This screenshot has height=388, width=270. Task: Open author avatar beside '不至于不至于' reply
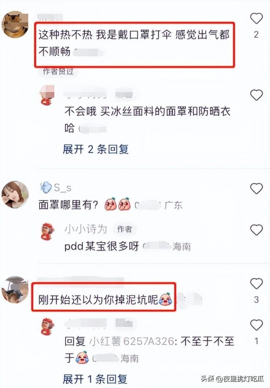[x=48, y=326]
